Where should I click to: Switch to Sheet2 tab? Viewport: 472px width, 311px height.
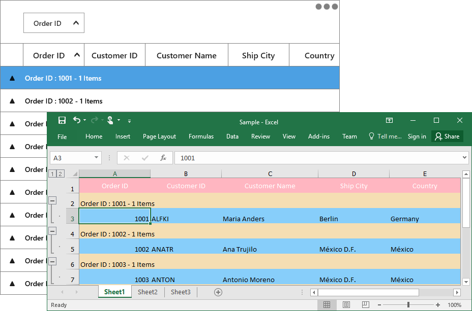point(147,292)
